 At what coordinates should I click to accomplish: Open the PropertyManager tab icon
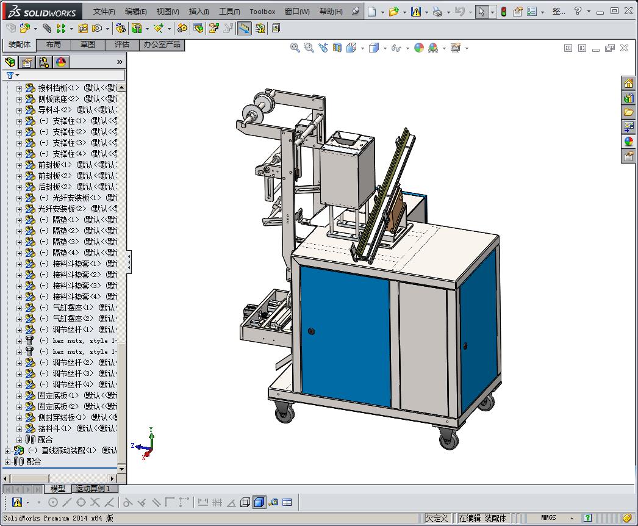tap(27, 62)
